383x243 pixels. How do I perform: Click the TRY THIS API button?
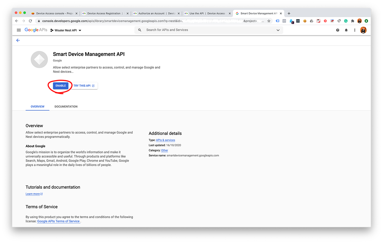pyautogui.click(x=84, y=86)
